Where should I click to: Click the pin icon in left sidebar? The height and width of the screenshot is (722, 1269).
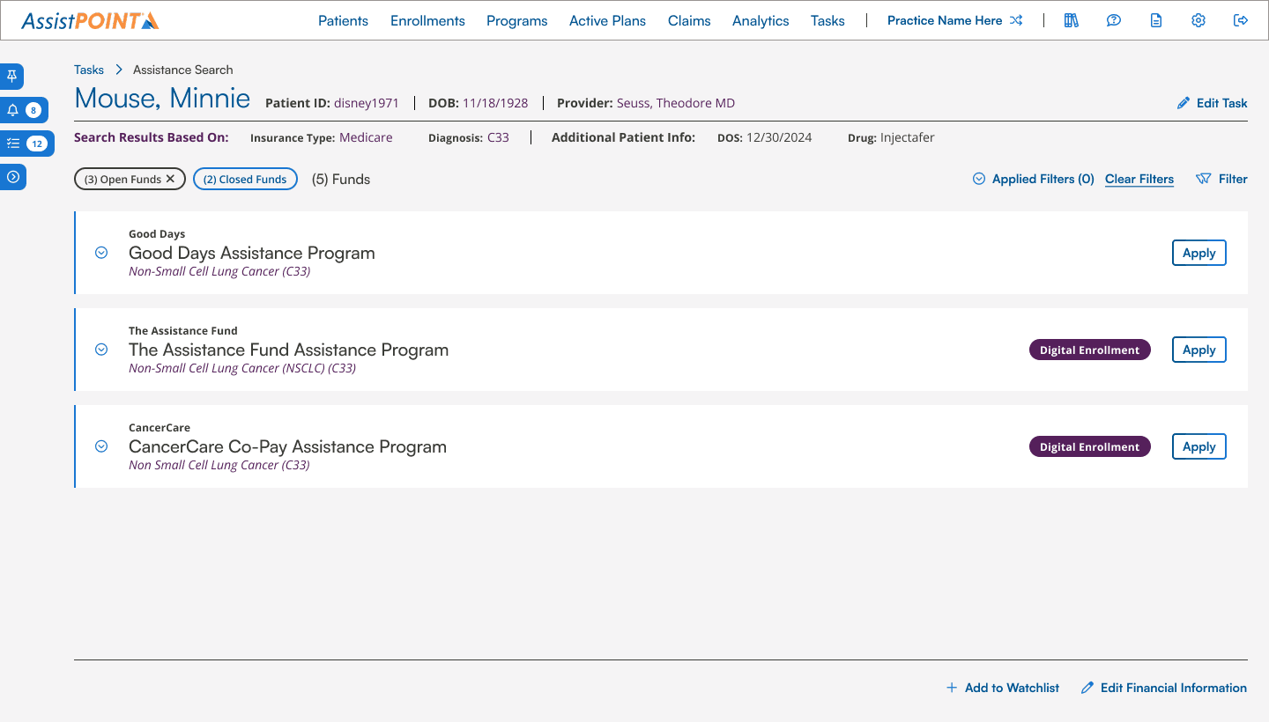pyautogui.click(x=12, y=77)
